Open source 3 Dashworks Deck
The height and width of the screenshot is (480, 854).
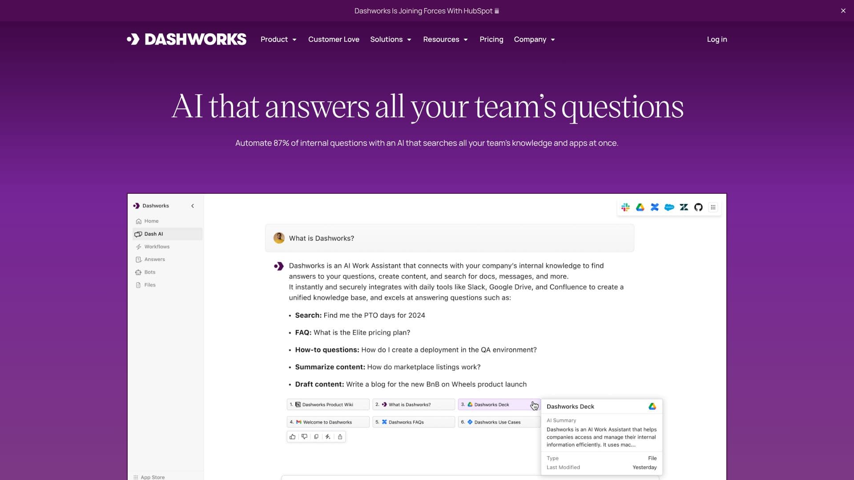click(x=499, y=404)
